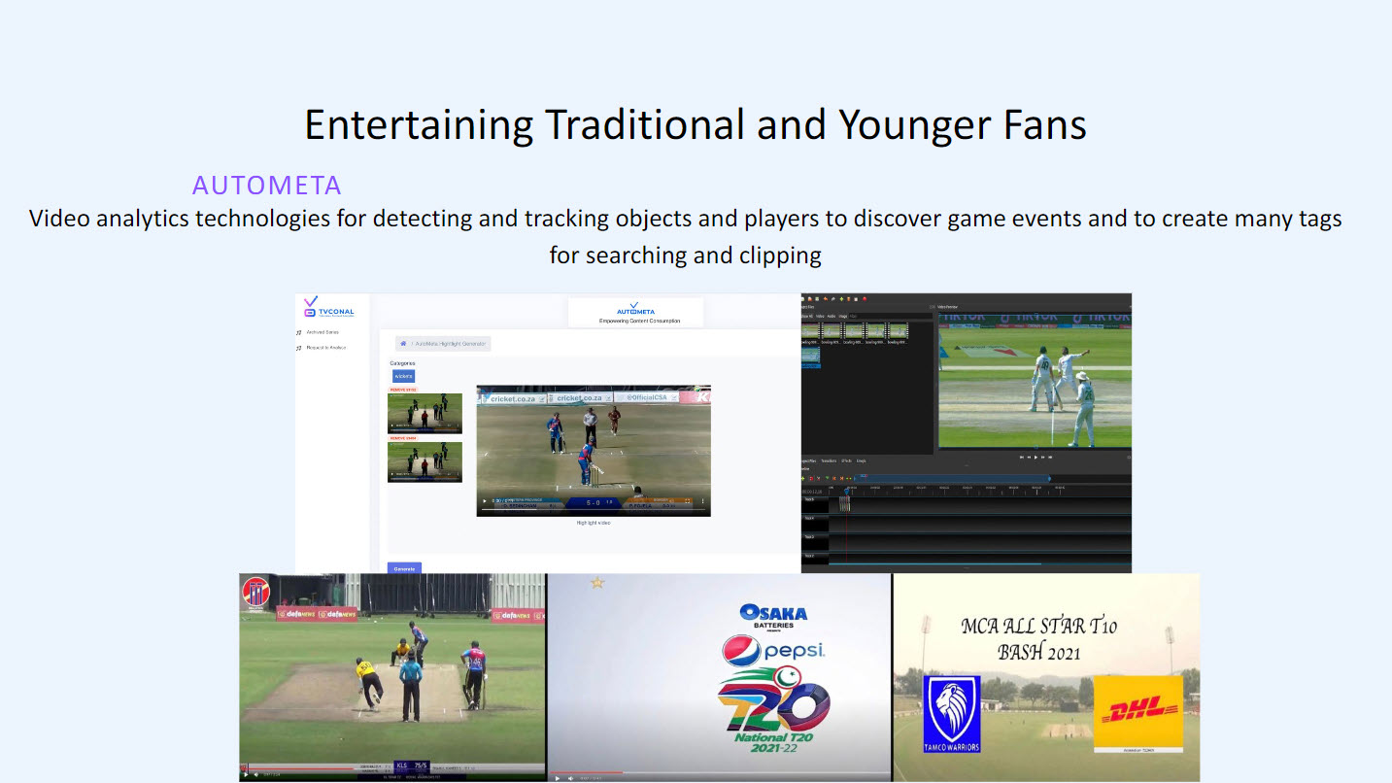
Task: Select the Audio filter in Project Files
Action: pyautogui.click(x=832, y=316)
